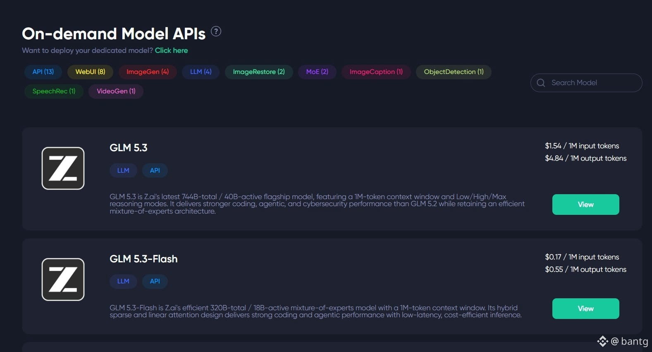Click the help question mark icon
The image size is (652, 352).
coord(216,31)
